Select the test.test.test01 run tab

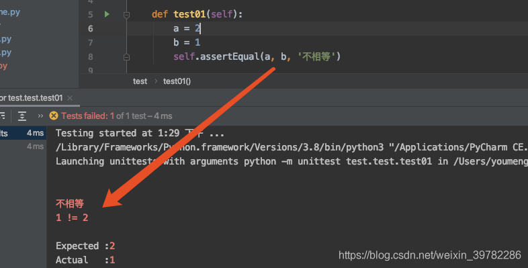(x=32, y=98)
